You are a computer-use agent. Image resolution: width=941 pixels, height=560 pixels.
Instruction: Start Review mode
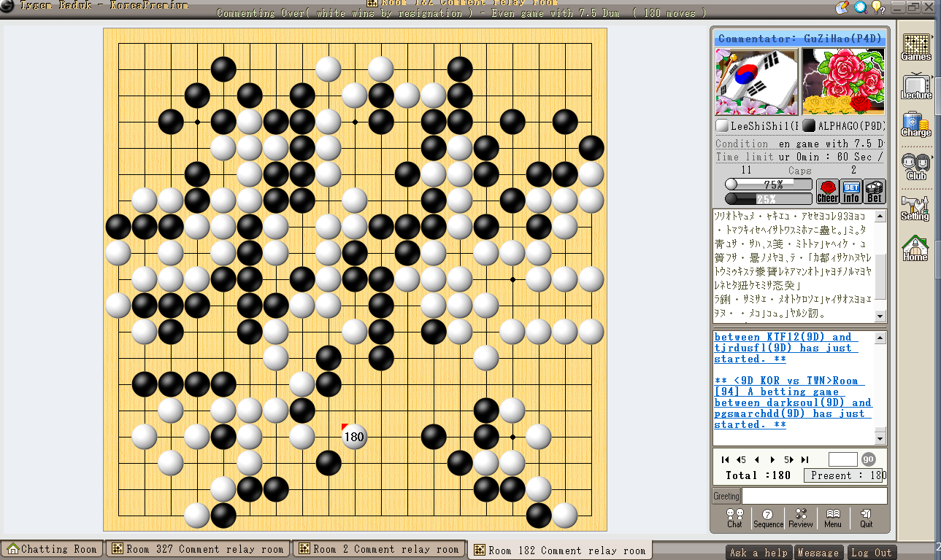(800, 518)
